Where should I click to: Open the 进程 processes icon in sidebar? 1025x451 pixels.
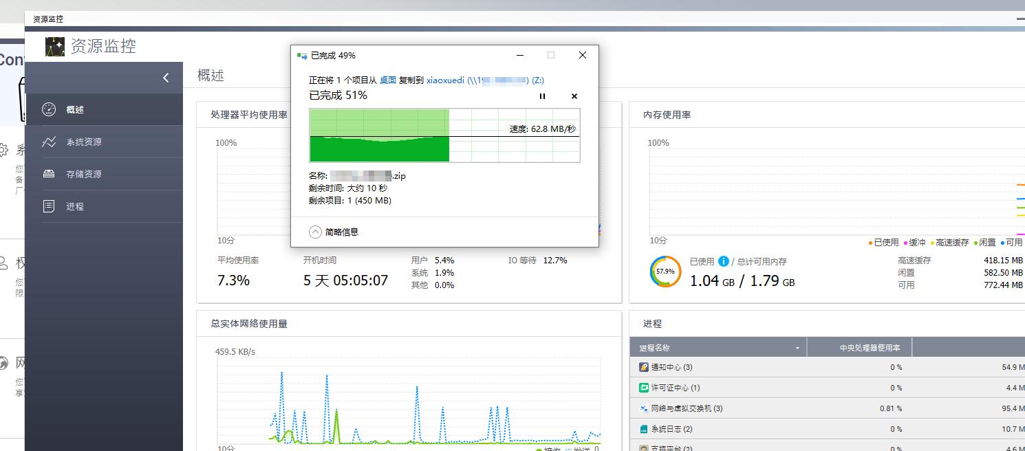[48, 206]
